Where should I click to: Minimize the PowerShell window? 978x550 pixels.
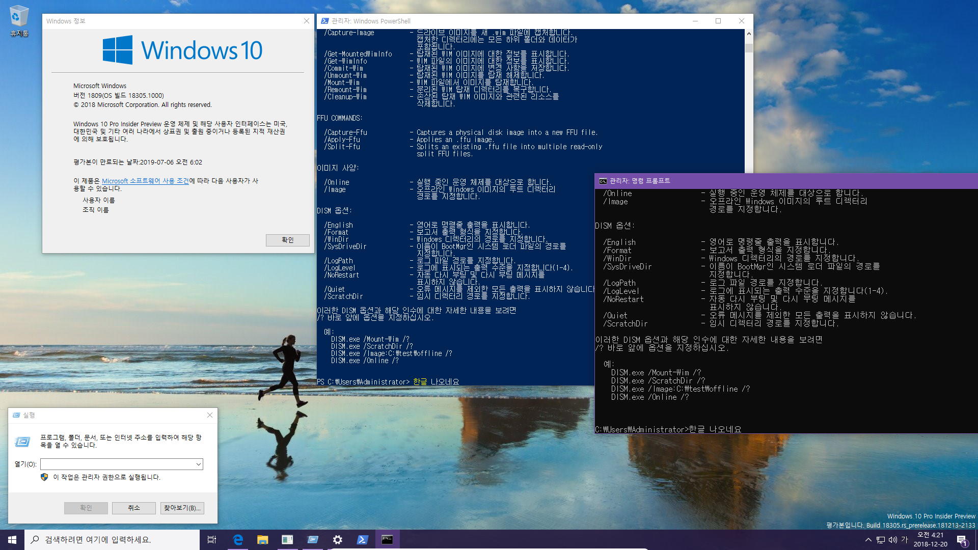click(x=695, y=21)
